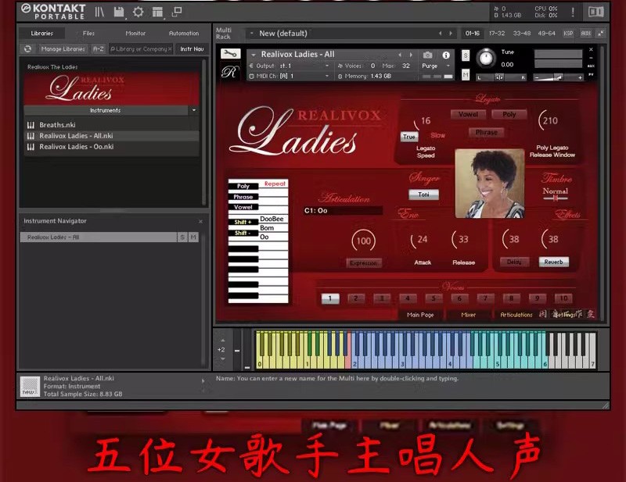Toggle the Reverb effect button
626x482 pixels.
(x=553, y=262)
